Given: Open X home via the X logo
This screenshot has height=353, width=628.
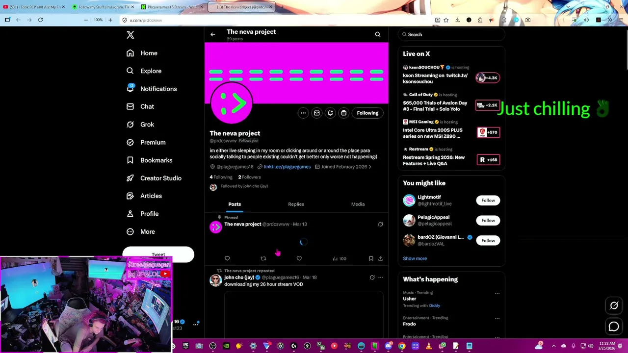Looking at the screenshot, I should (x=131, y=35).
